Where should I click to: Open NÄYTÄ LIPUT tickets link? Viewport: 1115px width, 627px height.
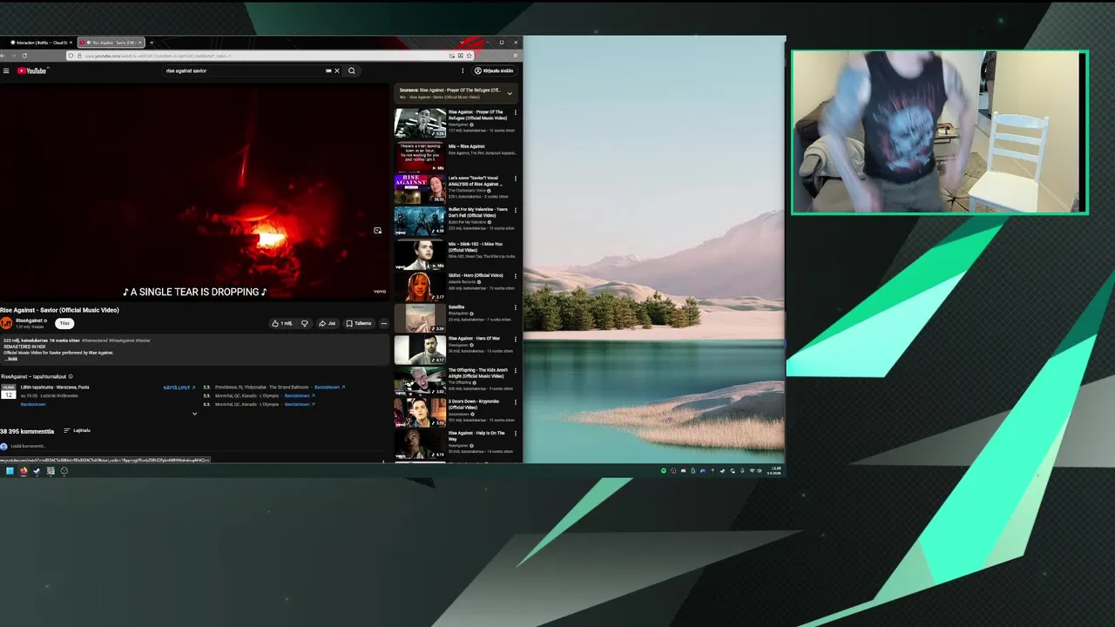coord(179,388)
